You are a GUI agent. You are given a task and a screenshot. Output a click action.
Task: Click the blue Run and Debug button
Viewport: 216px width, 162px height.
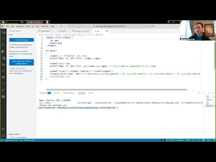click(x=21, y=40)
